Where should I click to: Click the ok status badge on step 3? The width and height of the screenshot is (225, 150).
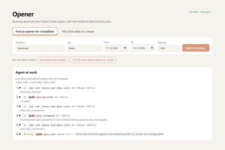point(25,106)
